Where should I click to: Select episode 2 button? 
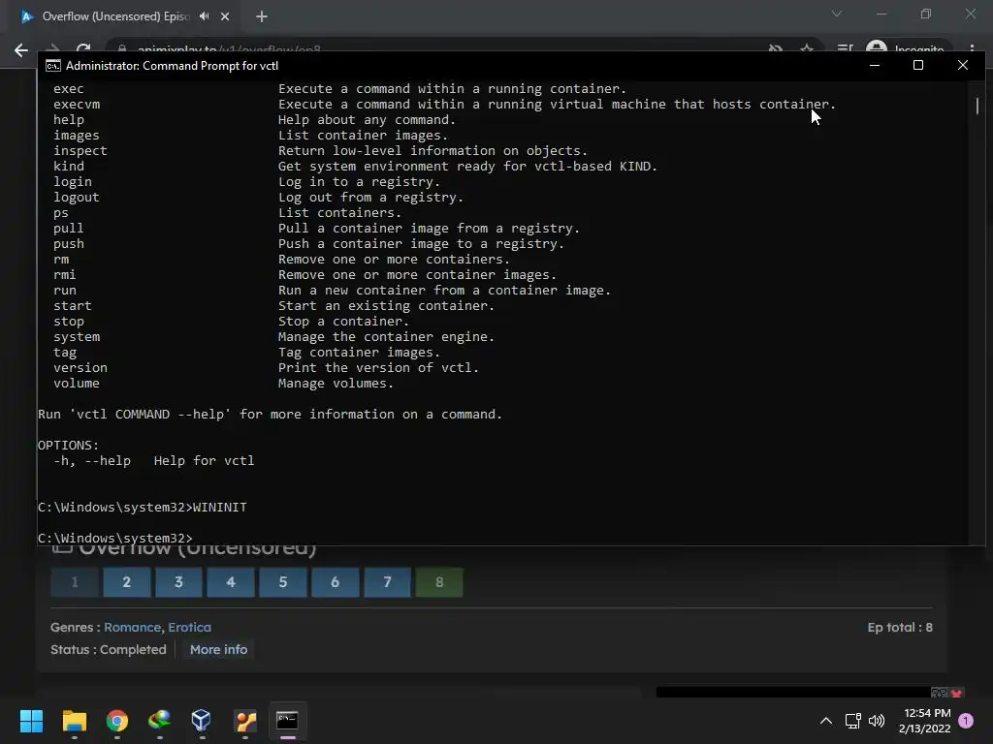pyautogui.click(x=127, y=582)
